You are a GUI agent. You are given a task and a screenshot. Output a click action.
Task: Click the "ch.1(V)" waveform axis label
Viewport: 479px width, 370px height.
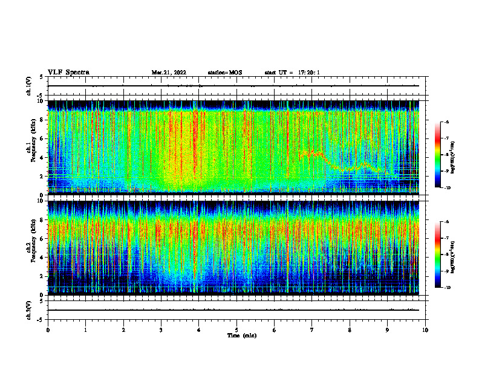pyautogui.click(x=29, y=86)
